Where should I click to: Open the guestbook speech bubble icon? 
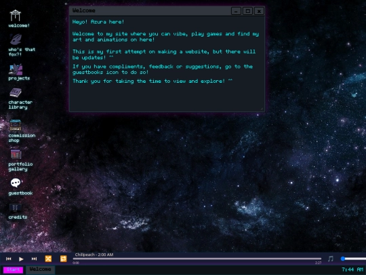(16, 183)
